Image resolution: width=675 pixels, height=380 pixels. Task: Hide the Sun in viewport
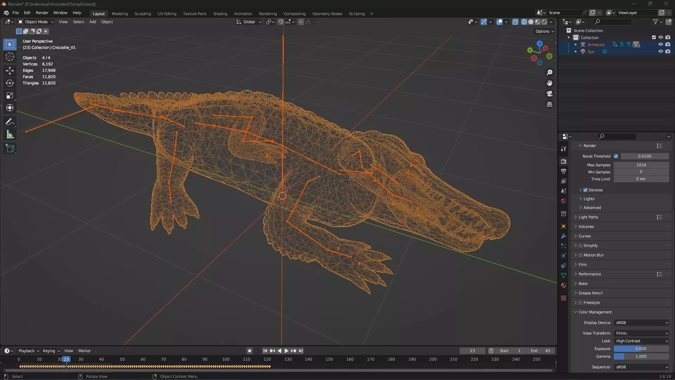pos(661,51)
